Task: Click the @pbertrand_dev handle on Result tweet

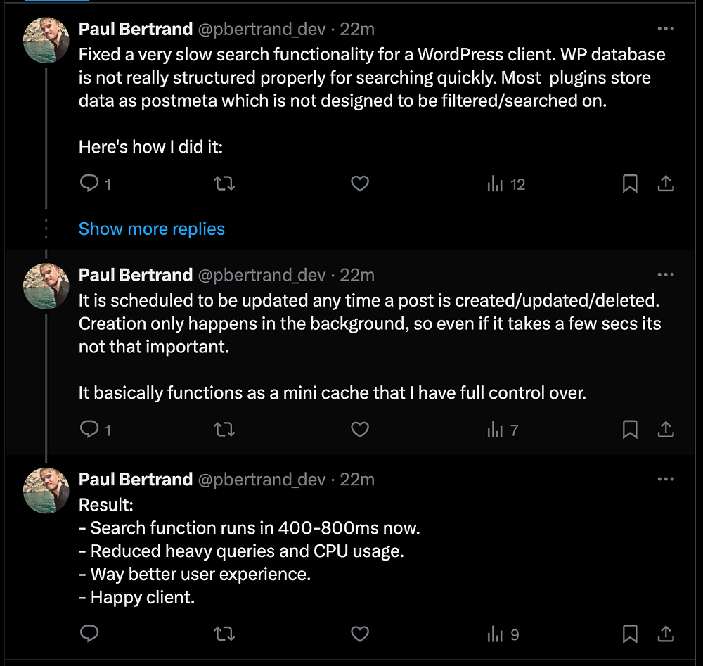Action: [x=262, y=479]
